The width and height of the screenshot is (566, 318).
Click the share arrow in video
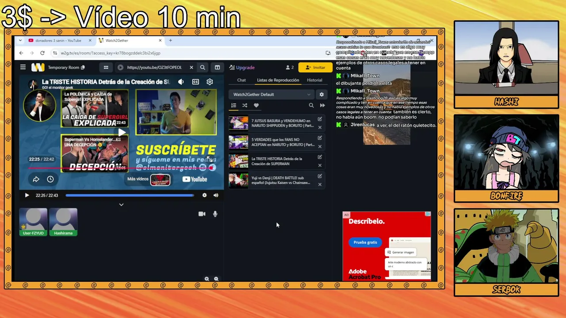point(36,179)
